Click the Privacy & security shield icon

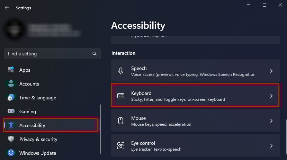11,139
